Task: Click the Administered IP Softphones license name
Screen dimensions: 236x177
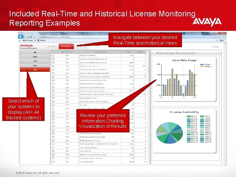Action: [92, 88]
